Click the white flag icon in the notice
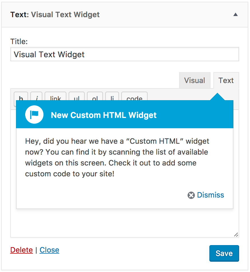This screenshot has width=250, height=272. coord(34,114)
